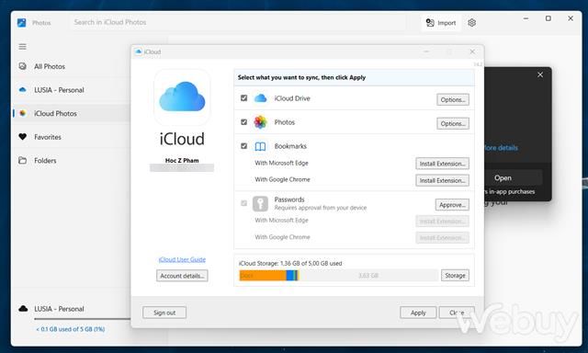The height and width of the screenshot is (353, 588).
Task: Click the Search in iCloud Photos field
Action: click(x=238, y=22)
